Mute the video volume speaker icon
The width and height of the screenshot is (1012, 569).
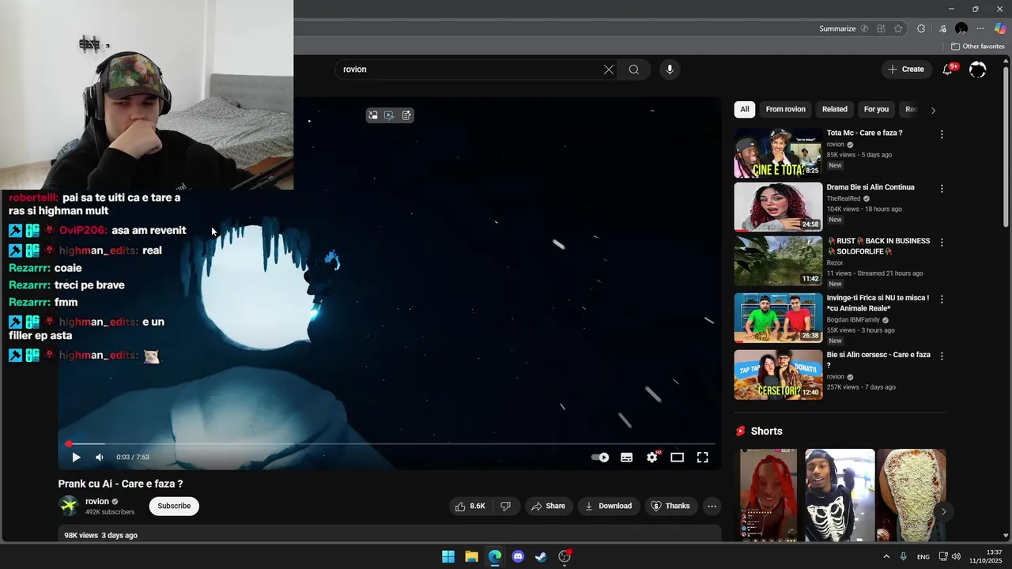100,457
